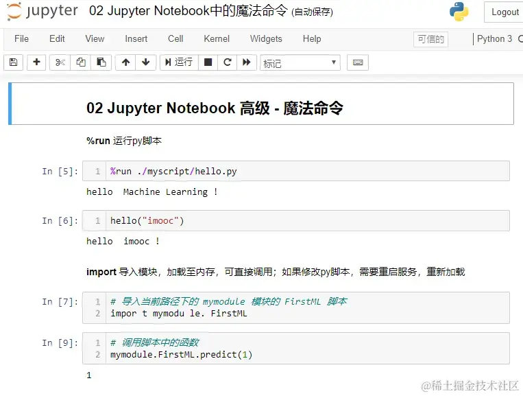Select the heading cell 02 Jupyter Notebook 高级
Image resolution: width=523 pixels, height=396 pixels.
coord(261,104)
